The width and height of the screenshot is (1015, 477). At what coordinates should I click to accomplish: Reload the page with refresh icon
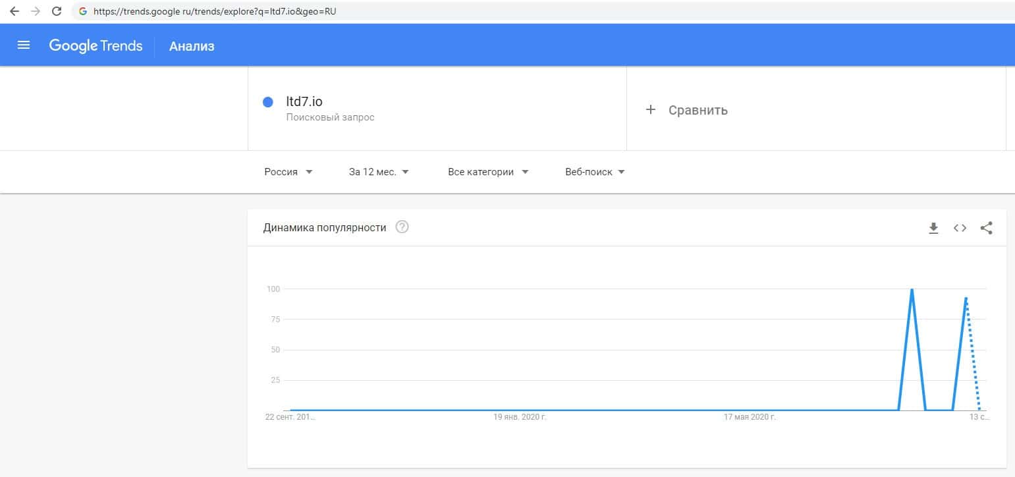(x=57, y=11)
